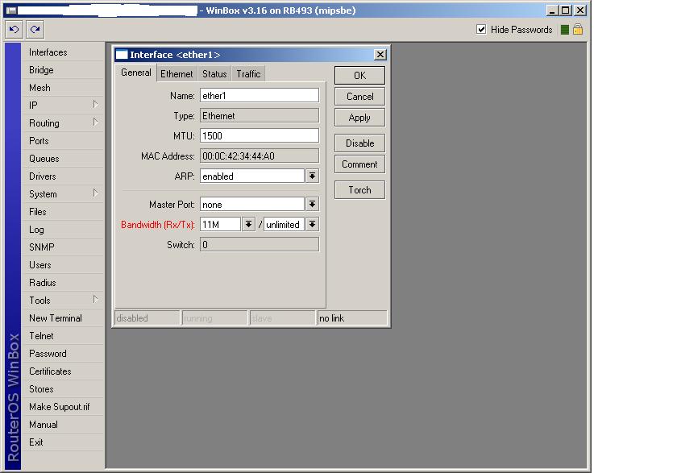Click the Master Port field showing none

pos(252,204)
